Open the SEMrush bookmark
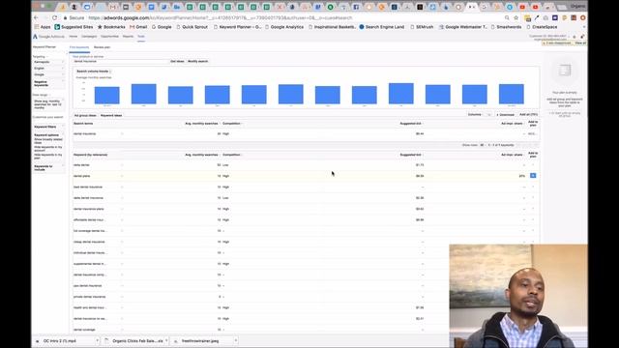 [x=422, y=27]
